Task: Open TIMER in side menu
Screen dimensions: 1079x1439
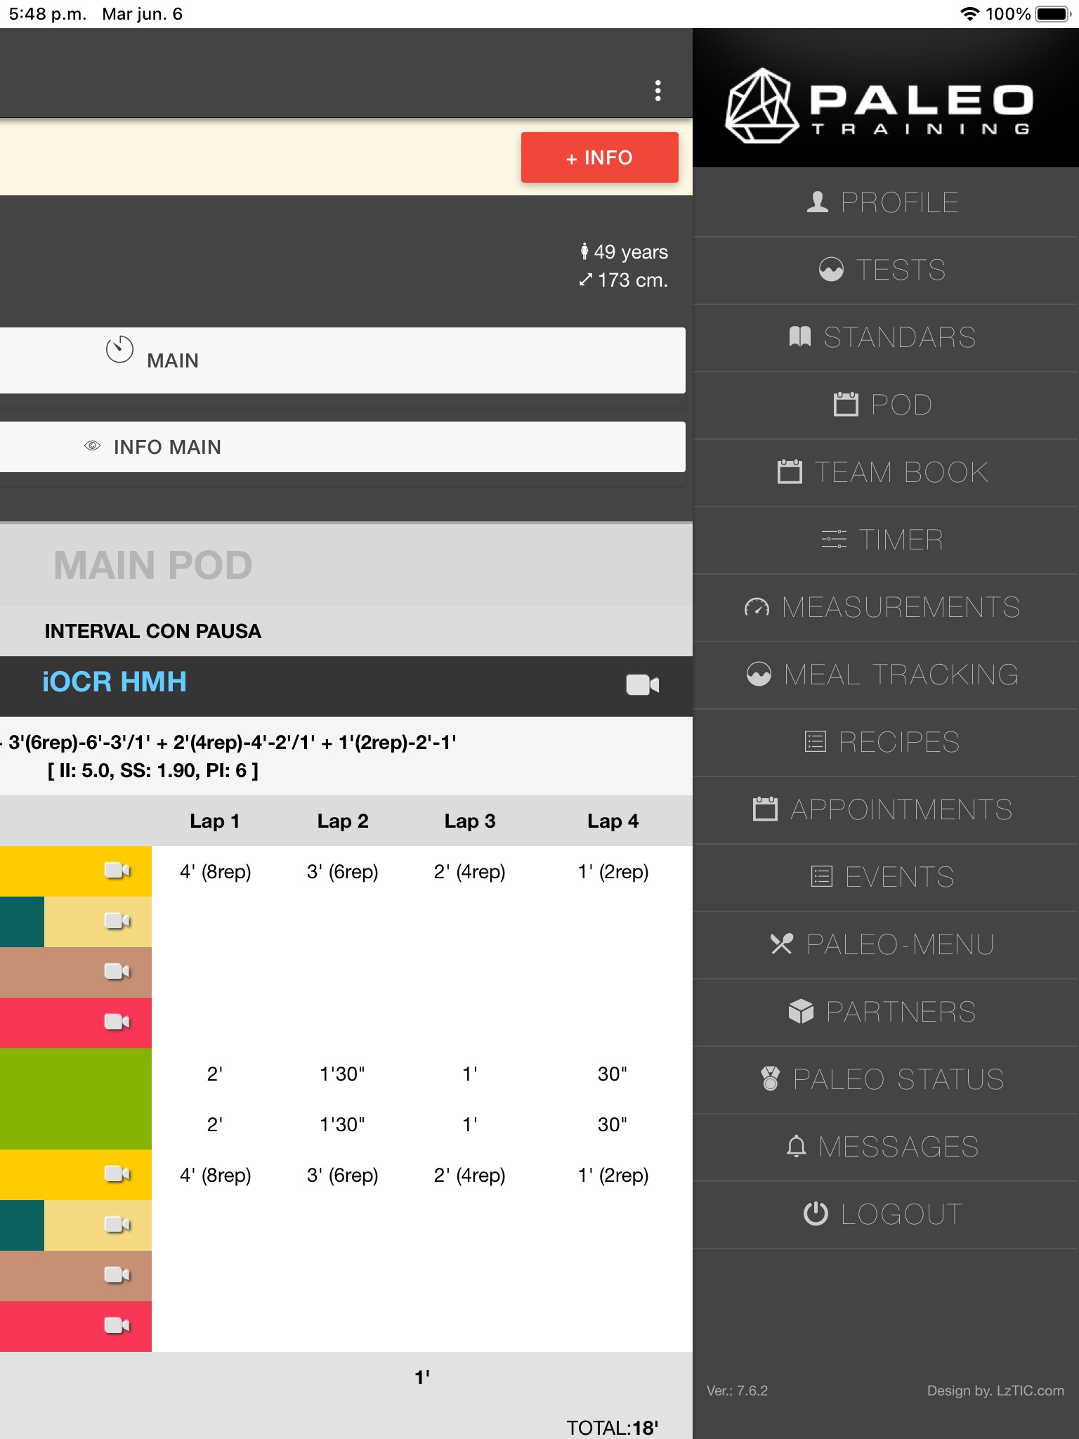Action: pos(886,540)
